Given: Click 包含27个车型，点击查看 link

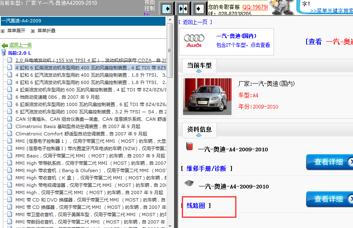Looking at the screenshot, I should pyautogui.click(x=243, y=45).
